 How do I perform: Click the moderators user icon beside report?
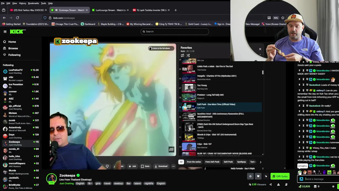pos(286,184)
